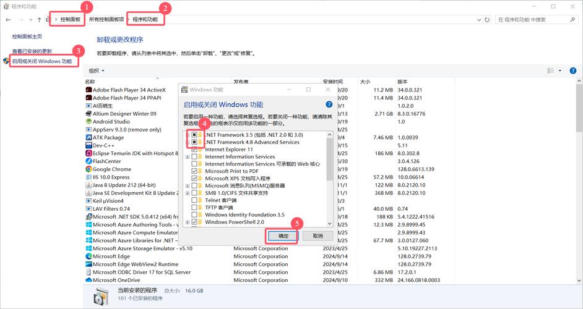583x309 pixels.
Task: Click the Microsoft Edge program icon
Action: pos(89,256)
